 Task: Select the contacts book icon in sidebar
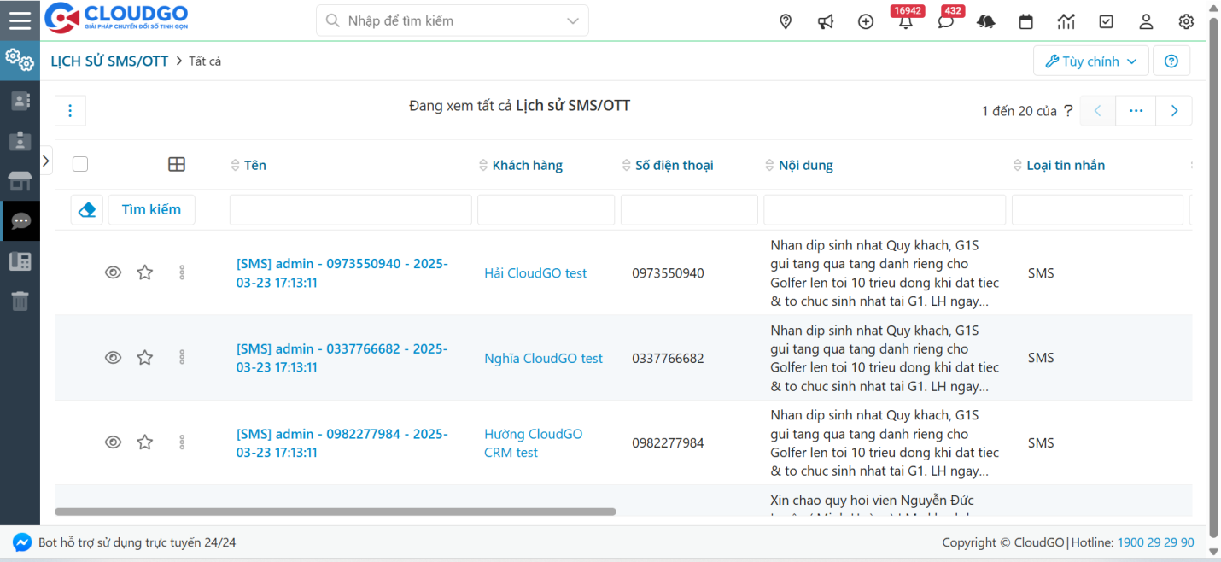20,101
